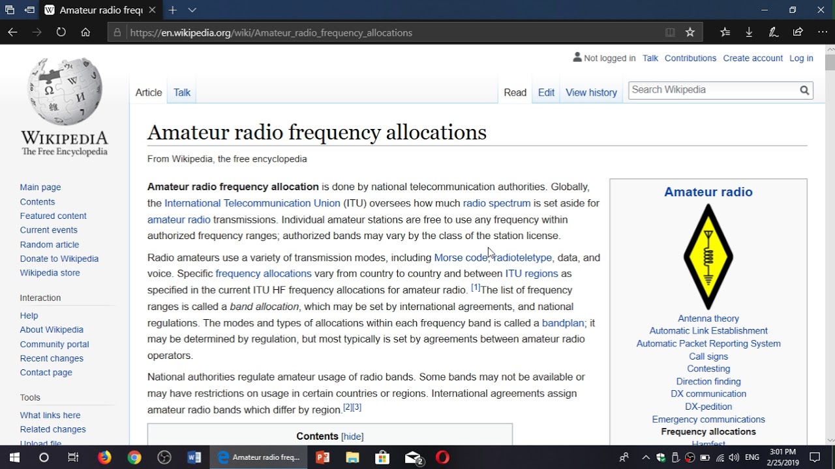Add page to favorites star
Viewport: 835px width, 469px height.
pos(690,33)
